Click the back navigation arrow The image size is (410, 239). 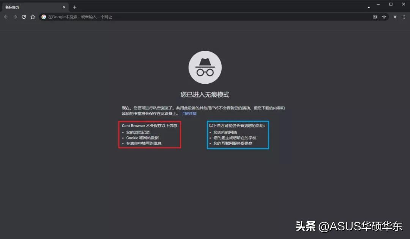pos(6,17)
